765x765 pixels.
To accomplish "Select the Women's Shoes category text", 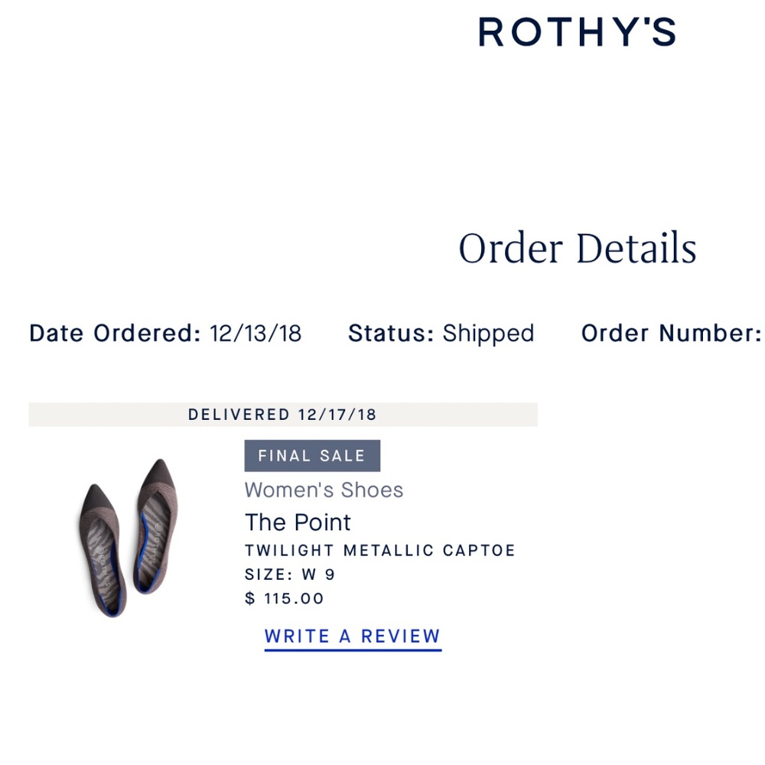I will coord(324,490).
